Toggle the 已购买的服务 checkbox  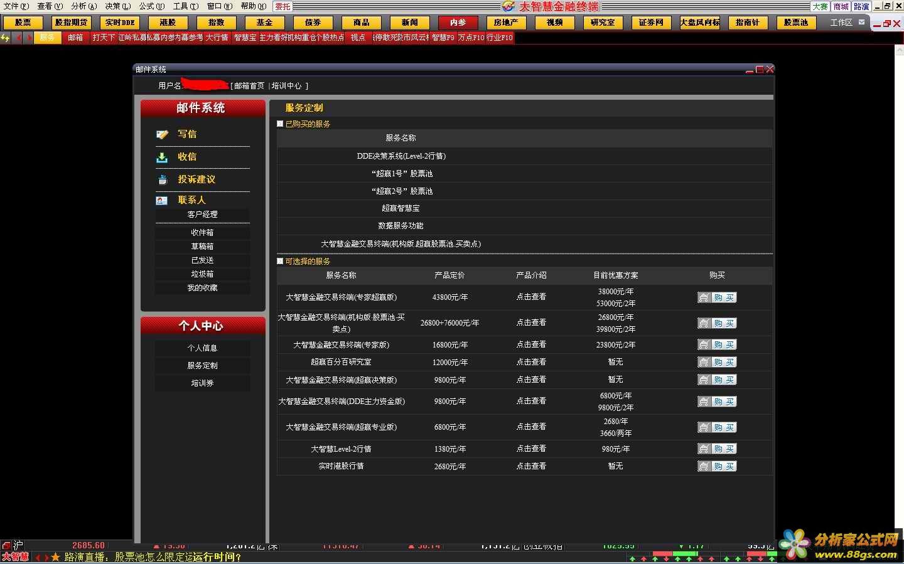click(x=280, y=124)
